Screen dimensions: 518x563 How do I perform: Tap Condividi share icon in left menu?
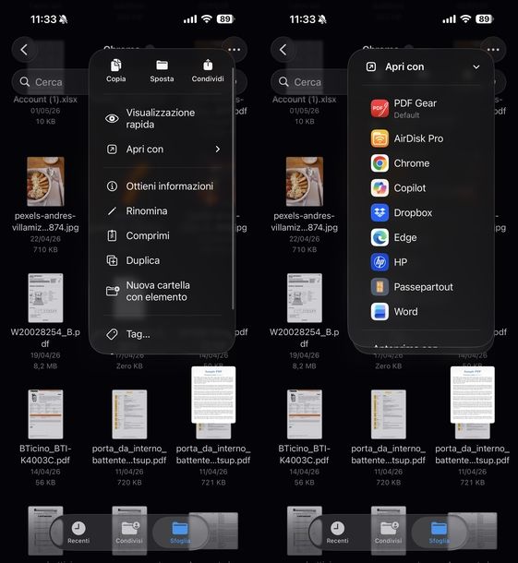pyautogui.click(x=208, y=65)
